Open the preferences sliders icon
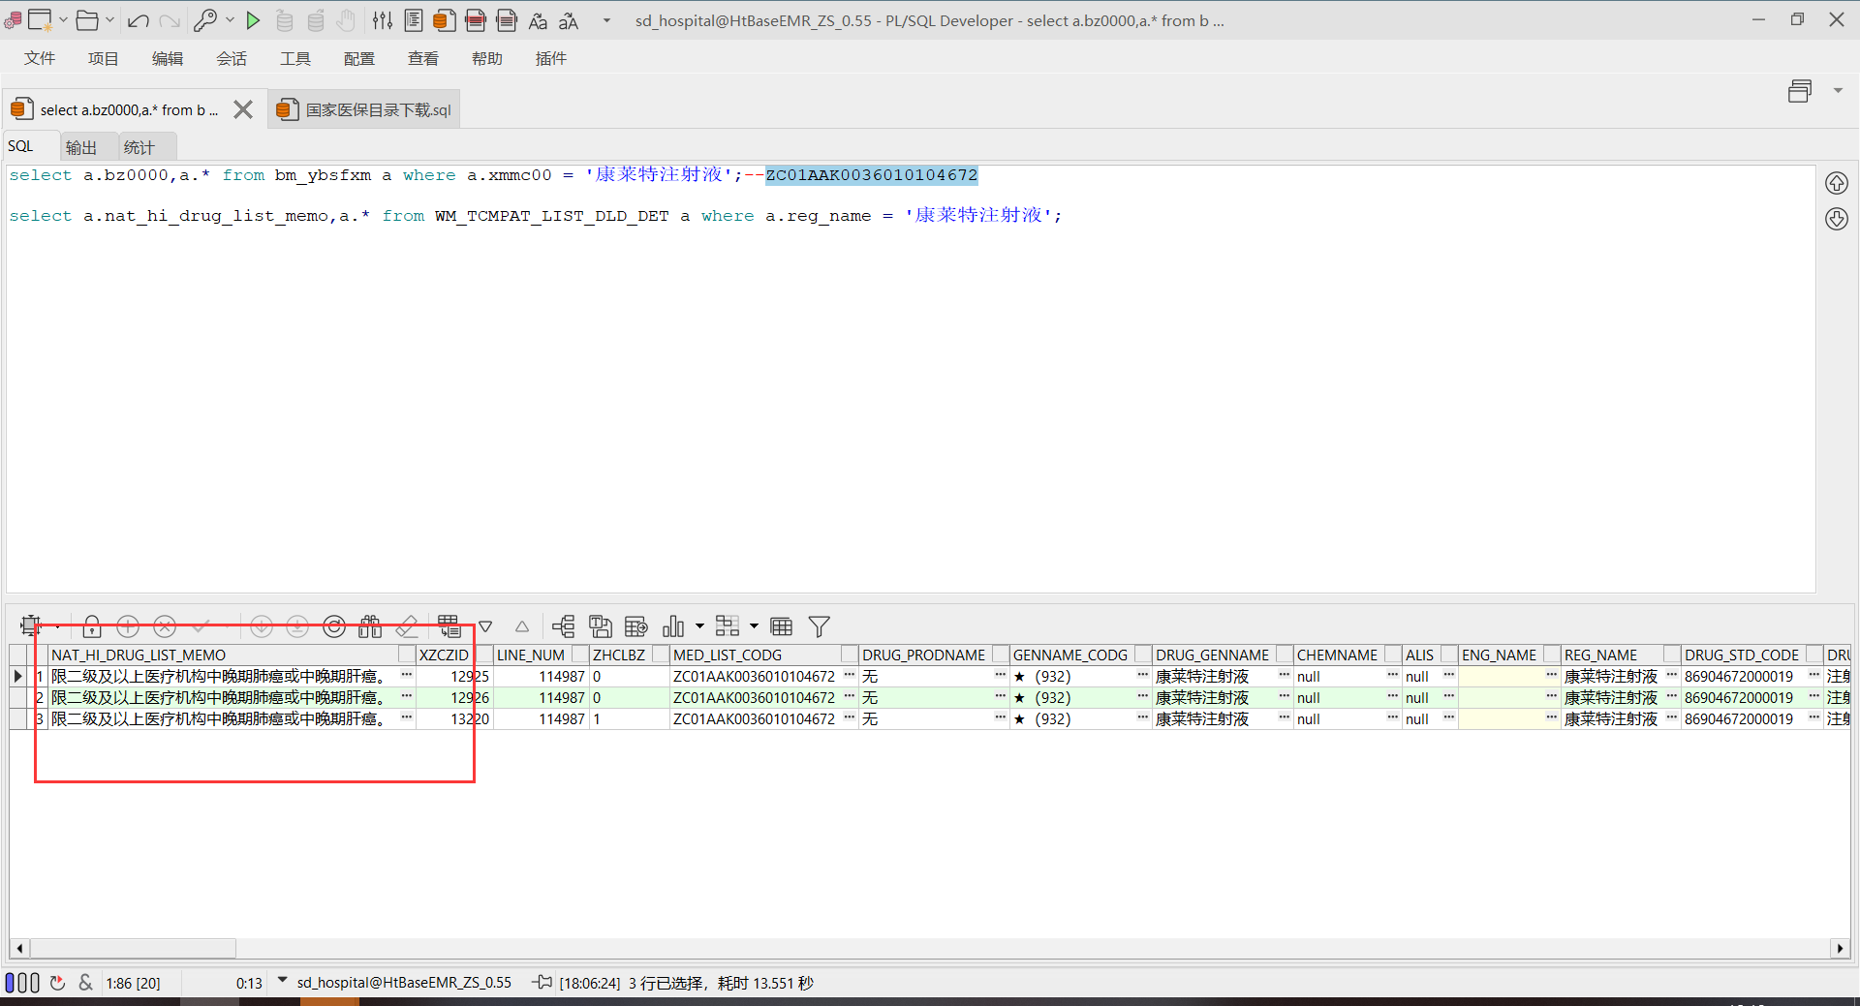The image size is (1860, 1006). (383, 20)
